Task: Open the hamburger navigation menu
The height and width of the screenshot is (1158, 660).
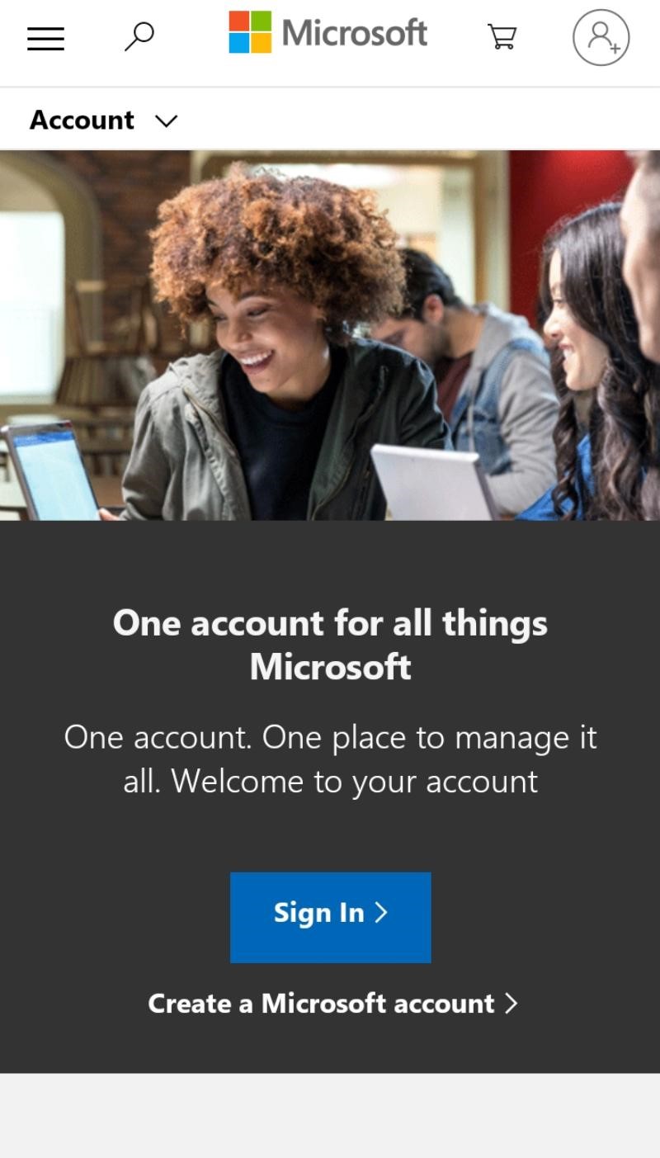Action: click(45, 38)
